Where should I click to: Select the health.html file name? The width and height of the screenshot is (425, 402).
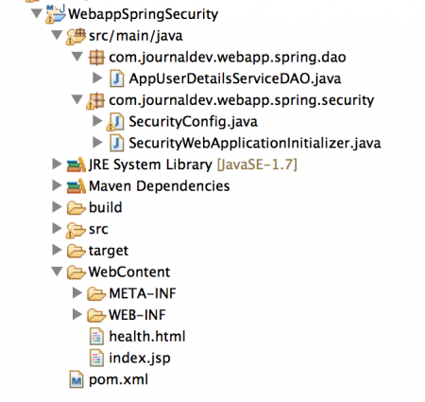click(147, 337)
